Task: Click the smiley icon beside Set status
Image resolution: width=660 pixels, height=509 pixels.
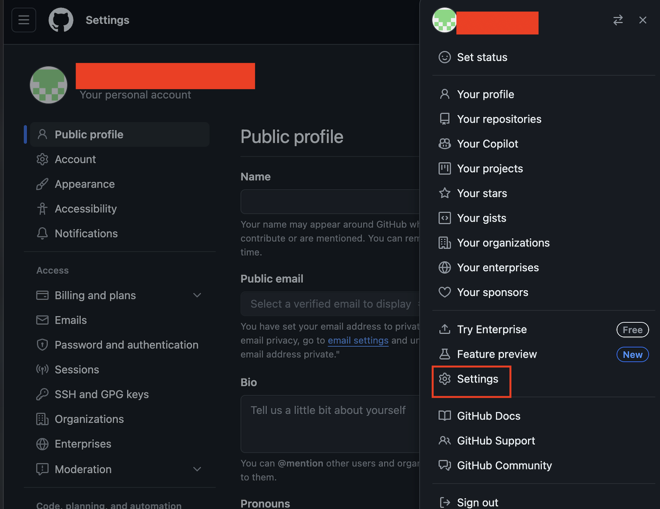Action: click(x=444, y=57)
